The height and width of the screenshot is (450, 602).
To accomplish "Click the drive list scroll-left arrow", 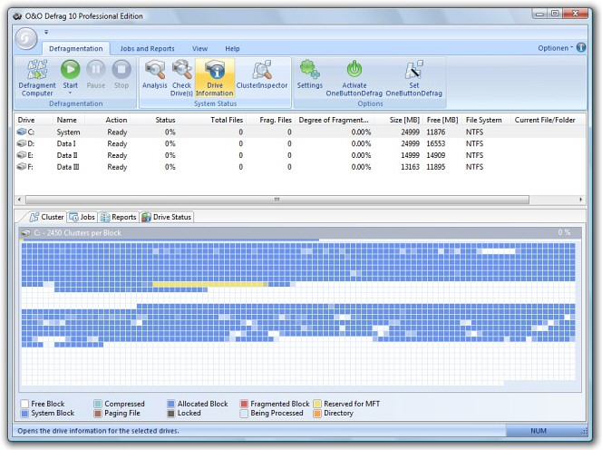I will [20, 200].
